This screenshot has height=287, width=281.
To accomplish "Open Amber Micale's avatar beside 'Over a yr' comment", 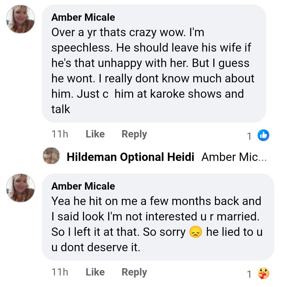I will 21,19.
